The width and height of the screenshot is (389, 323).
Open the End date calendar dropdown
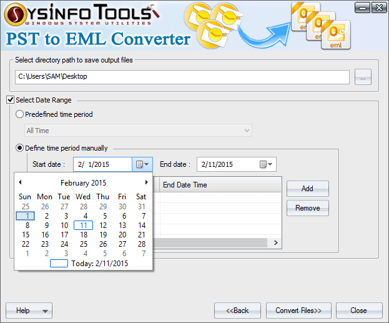tap(266, 164)
